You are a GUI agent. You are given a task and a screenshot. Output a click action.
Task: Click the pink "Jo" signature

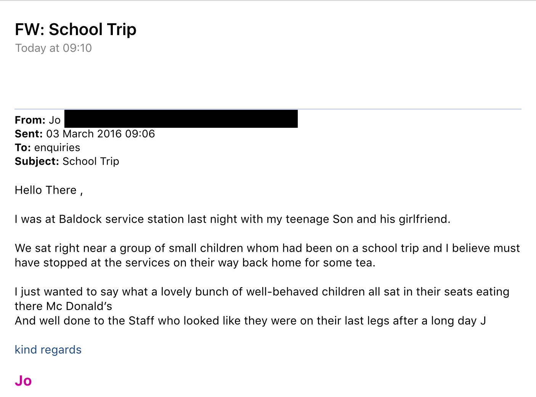pos(23,381)
